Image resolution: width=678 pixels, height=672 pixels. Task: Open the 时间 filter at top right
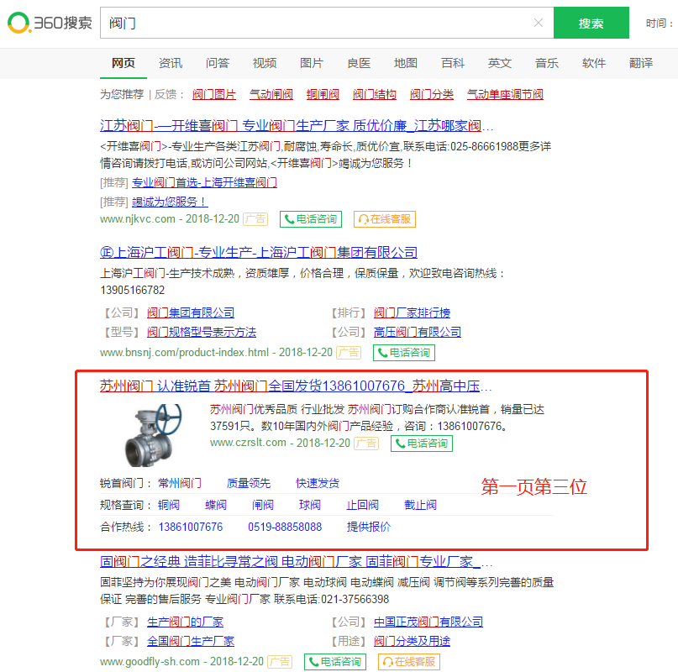[659, 24]
